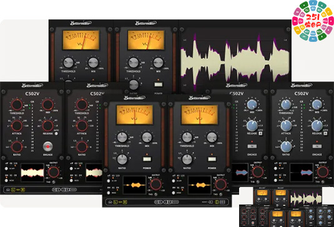
Task: Click VU meter on front-right silver-knob panel
Action: pos(200,115)
